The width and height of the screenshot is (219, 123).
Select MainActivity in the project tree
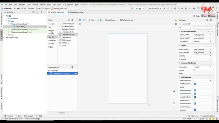(20, 27)
